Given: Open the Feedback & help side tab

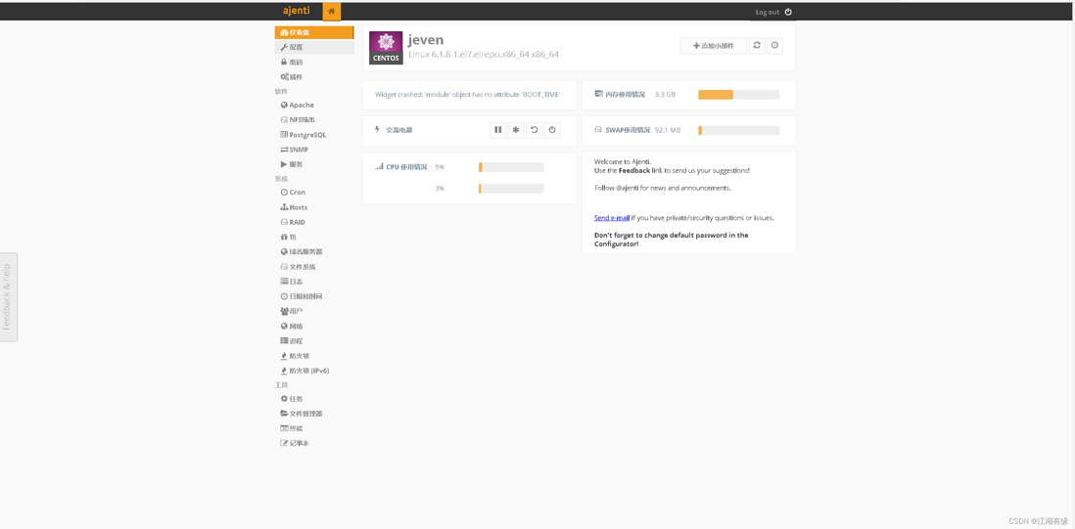Looking at the screenshot, I should (8, 297).
